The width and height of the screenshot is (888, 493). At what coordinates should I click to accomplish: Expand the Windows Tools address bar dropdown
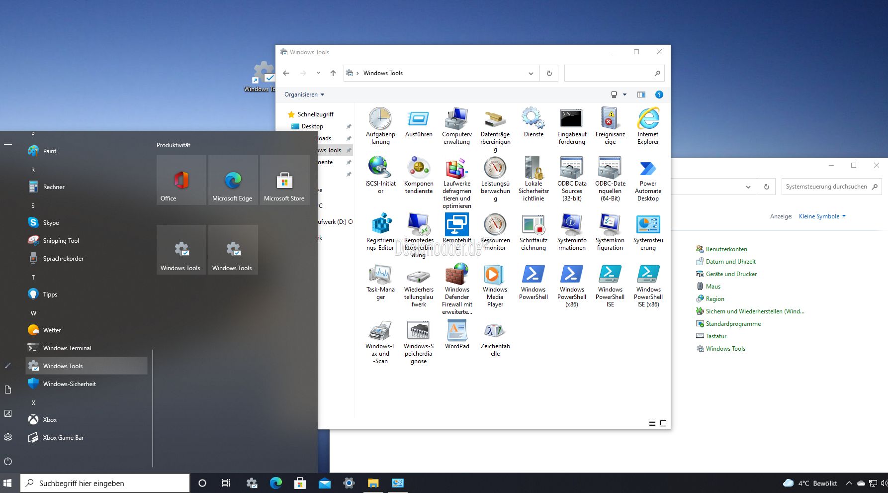tap(531, 74)
